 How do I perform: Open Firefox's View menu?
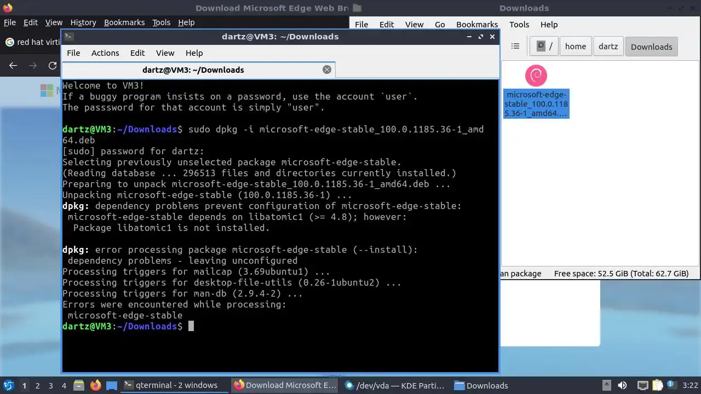tap(54, 22)
